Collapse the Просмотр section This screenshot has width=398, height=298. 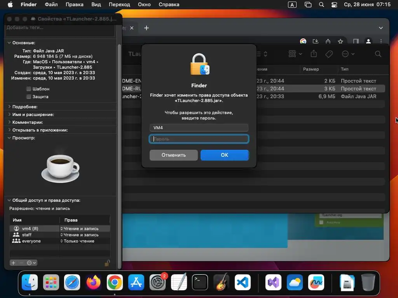[9, 138]
